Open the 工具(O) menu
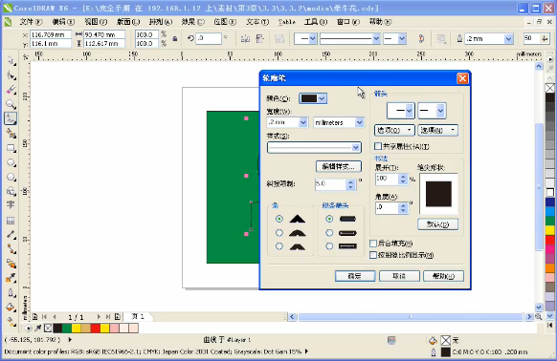The height and width of the screenshot is (361, 557). coord(316,22)
